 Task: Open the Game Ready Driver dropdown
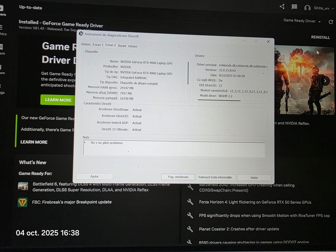pos(302,21)
